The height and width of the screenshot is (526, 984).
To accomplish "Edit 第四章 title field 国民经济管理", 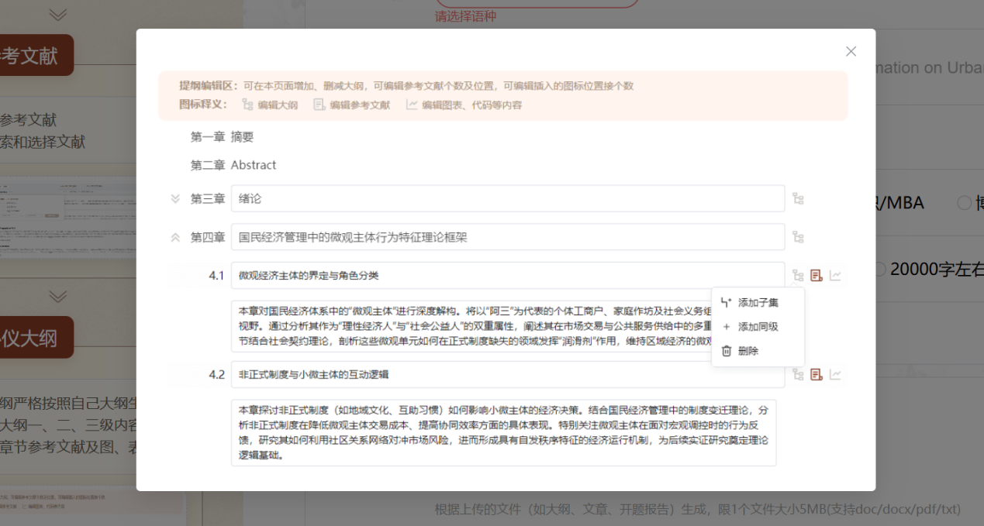I will 508,237.
